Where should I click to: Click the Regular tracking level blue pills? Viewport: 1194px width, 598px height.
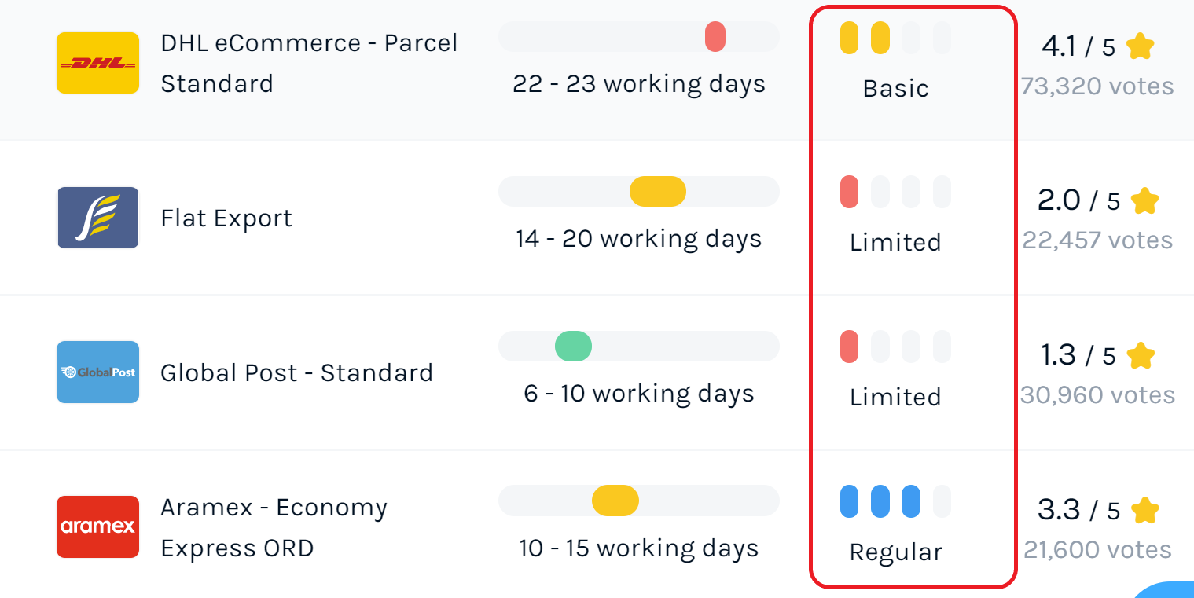click(880, 501)
